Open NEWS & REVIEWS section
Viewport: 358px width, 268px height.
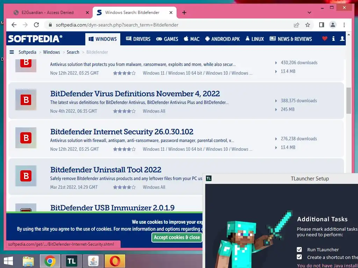[291, 39]
